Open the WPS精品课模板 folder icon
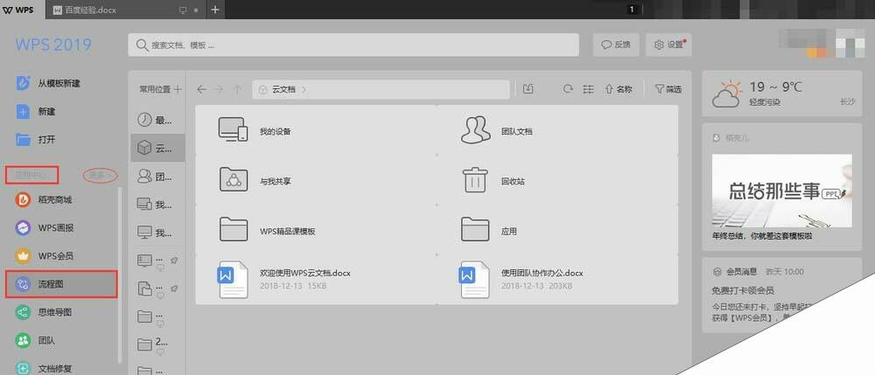The height and width of the screenshot is (375, 875). (234, 229)
